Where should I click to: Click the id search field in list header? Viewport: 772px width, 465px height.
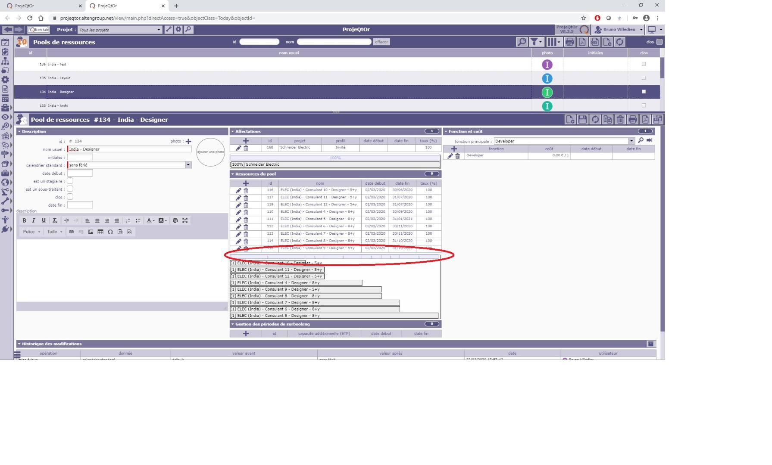tap(259, 42)
